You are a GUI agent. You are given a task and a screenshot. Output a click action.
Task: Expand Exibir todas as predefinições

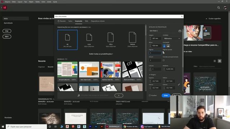(101, 54)
